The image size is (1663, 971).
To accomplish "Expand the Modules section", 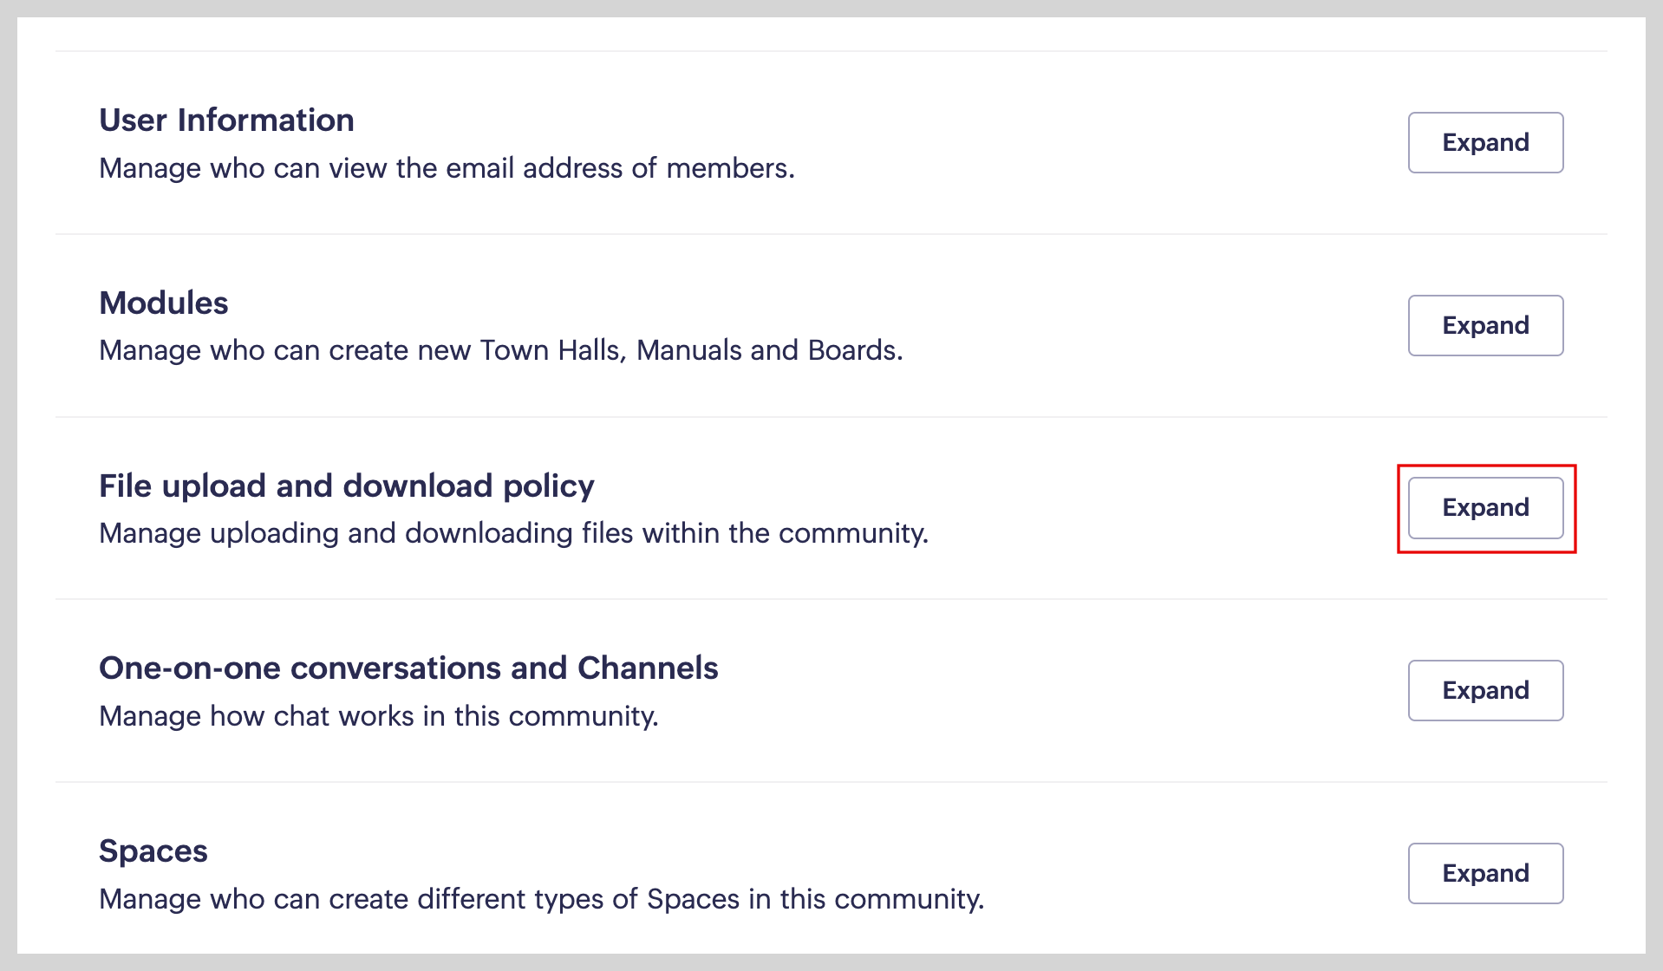I will (1484, 325).
